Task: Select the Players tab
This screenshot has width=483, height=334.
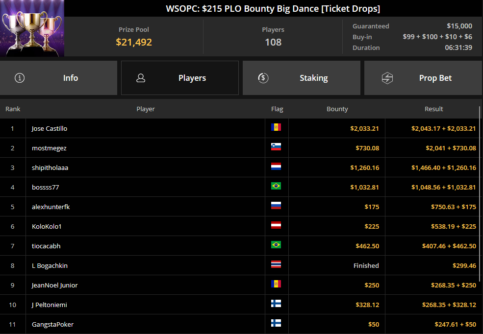Action: click(180, 78)
